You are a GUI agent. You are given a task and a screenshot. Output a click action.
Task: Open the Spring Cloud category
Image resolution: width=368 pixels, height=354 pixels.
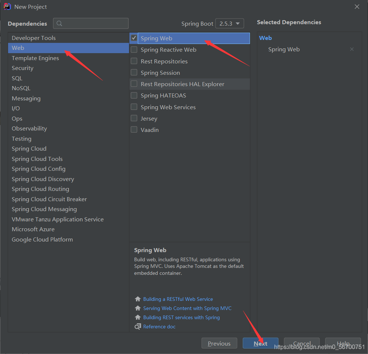coord(68,149)
